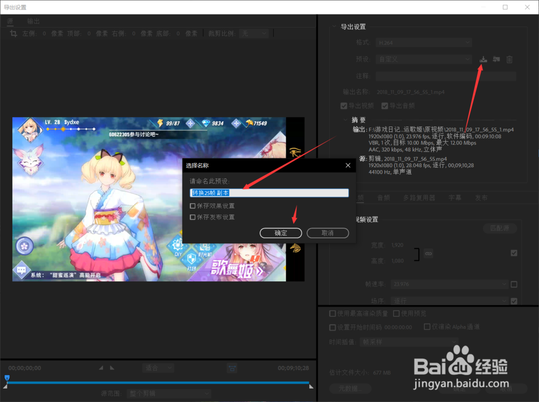Image resolution: width=539 pixels, height=402 pixels.
Task: Toggle 使用预览 checkbox
Action: [x=396, y=313]
